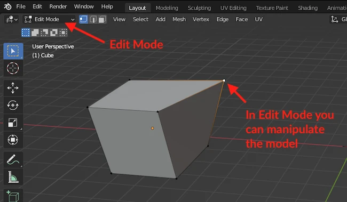Select the Scale tool

[13, 123]
